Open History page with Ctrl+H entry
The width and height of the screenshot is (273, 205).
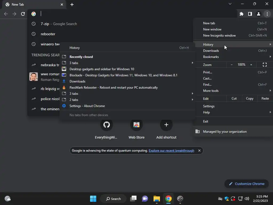click(x=127, y=48)
